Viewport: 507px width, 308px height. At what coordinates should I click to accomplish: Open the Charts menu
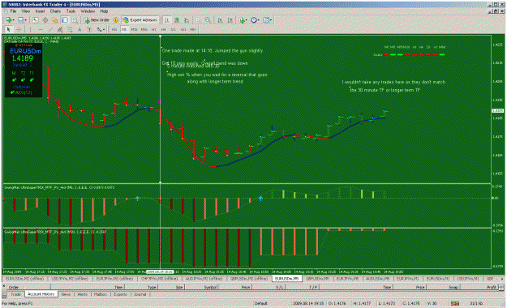coord(55,11)
